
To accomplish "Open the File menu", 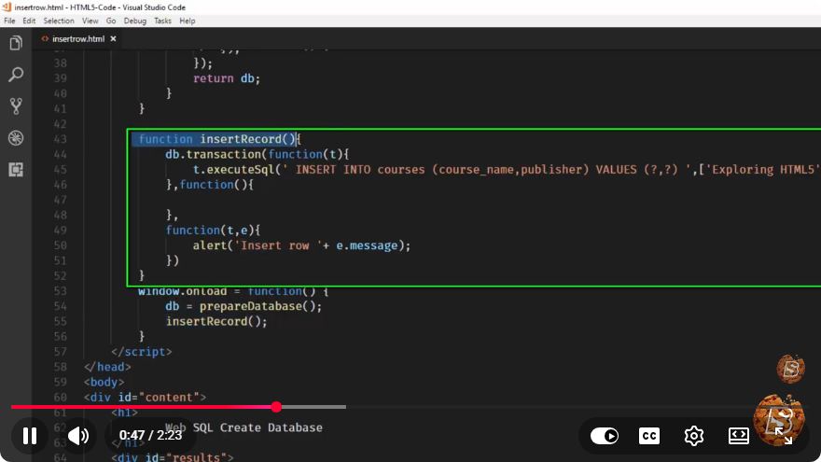I will [9, 21].
